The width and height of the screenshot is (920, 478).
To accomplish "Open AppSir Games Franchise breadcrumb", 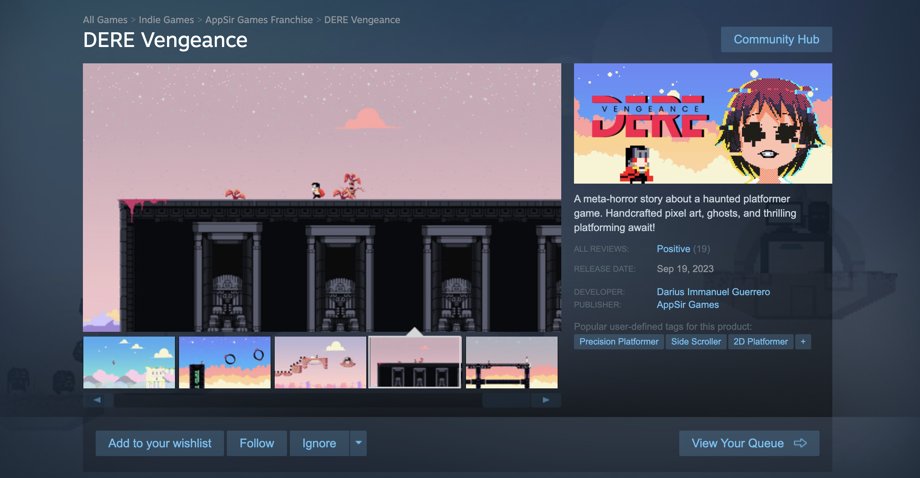I will click(x=259, y=20).
